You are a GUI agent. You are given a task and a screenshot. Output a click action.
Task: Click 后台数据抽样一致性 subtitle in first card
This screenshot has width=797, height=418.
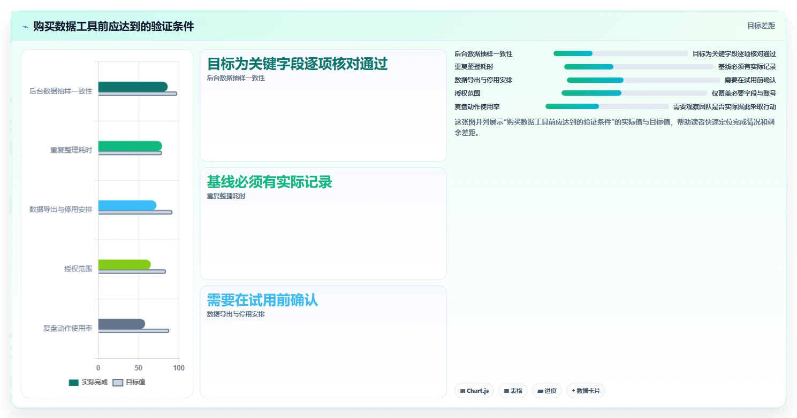pyautogui.click(x=236, y=78)
